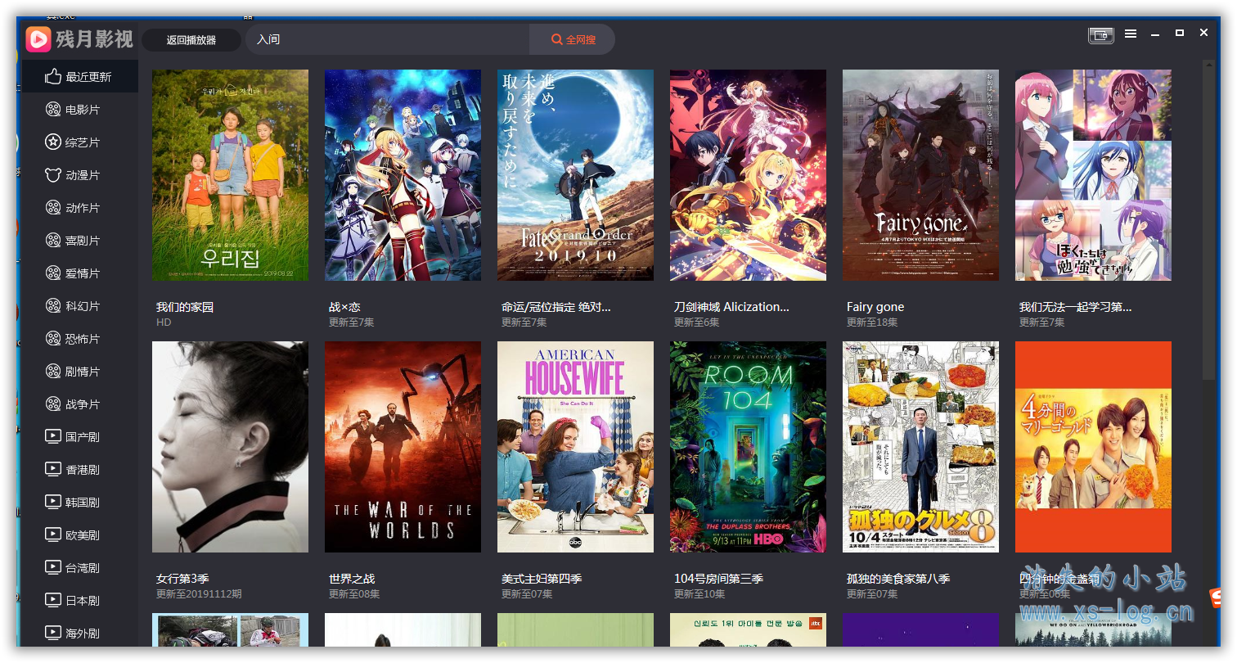
Task: Open the Fairy gone title link
Action: pos(875,307)
